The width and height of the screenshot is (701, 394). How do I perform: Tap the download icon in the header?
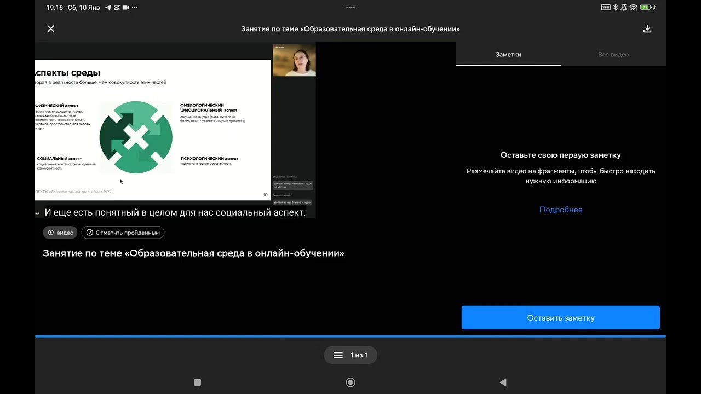pos(647,28)
